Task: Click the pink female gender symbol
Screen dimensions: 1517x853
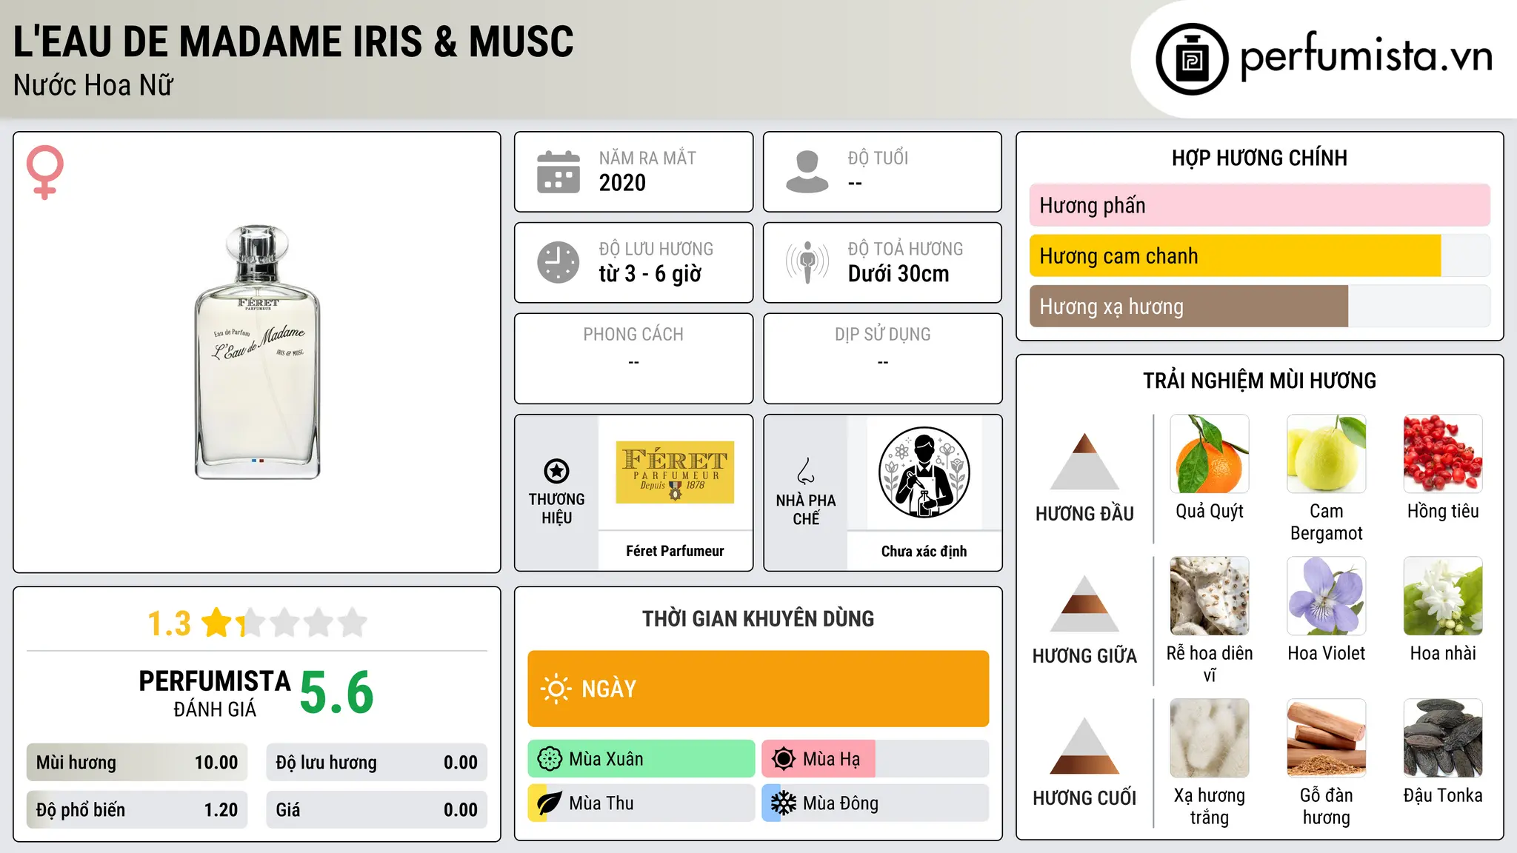Action: pyautogui.click(x=45, y=172)
